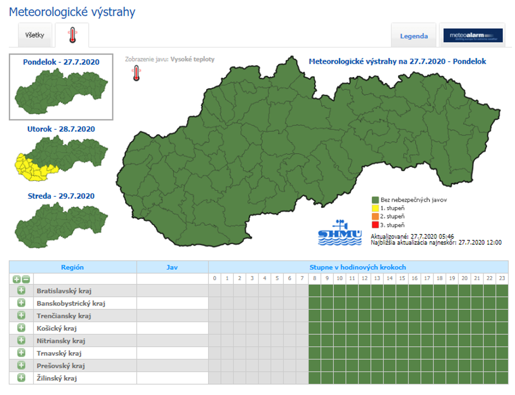The width and height of the screenshot is (515, 395).
Task: Click thermometer icon under Zobrazenie javu
Action: (136, 74)
